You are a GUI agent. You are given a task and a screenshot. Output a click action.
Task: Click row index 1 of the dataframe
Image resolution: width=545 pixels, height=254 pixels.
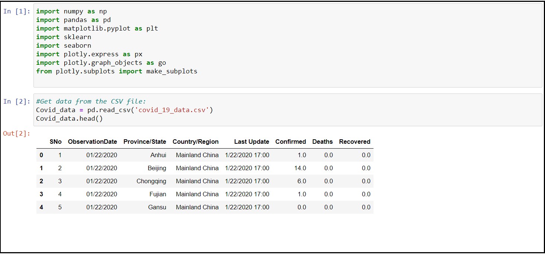click(41, 168)
